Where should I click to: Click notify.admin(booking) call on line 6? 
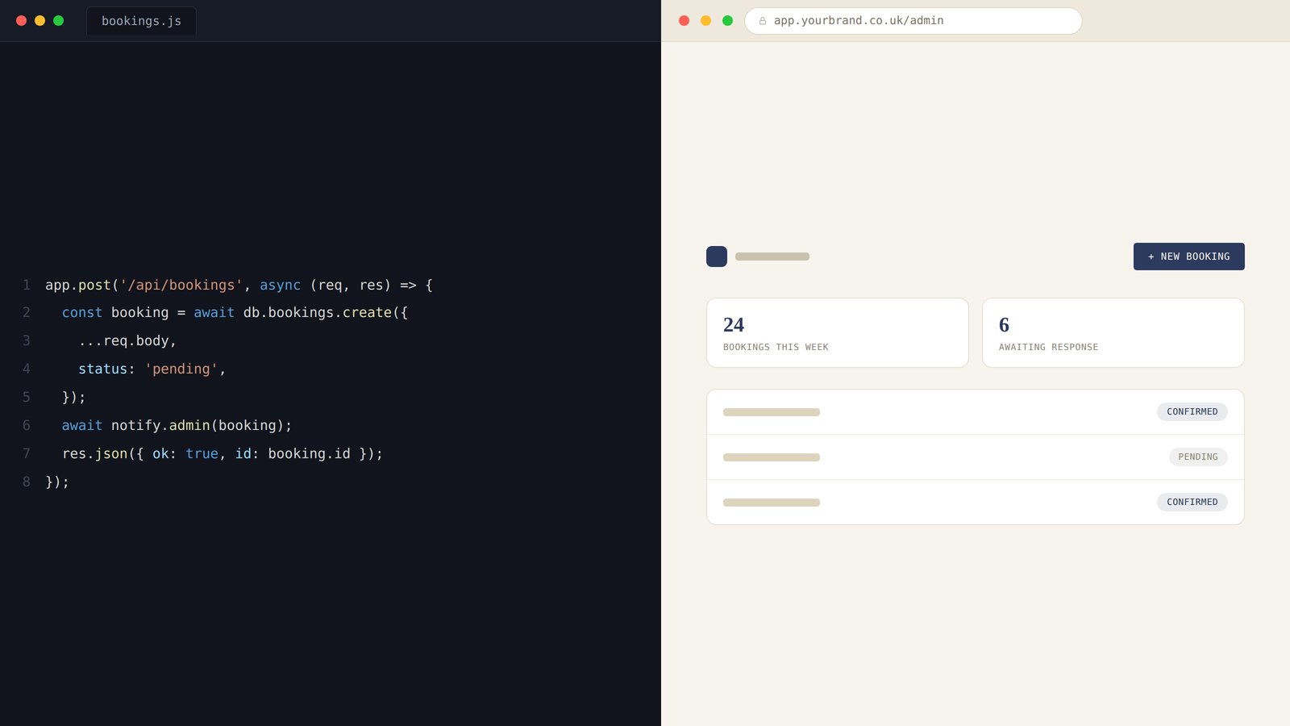198,425
